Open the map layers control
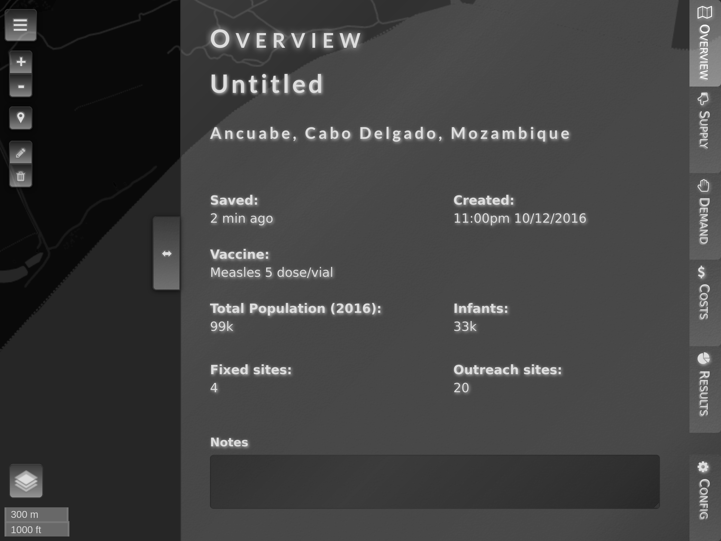This screenshot has width=721, height=541. point(26,481)
